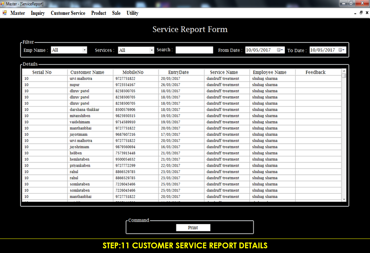
Task: Select the darshana thakkar row
Action: click(x=182, y=110)
